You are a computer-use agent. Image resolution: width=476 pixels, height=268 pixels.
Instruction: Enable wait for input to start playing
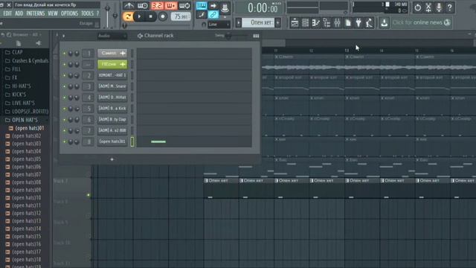142,5
